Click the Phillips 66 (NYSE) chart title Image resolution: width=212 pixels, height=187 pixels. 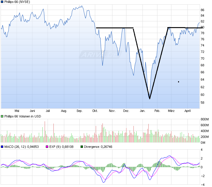point(17,2)
